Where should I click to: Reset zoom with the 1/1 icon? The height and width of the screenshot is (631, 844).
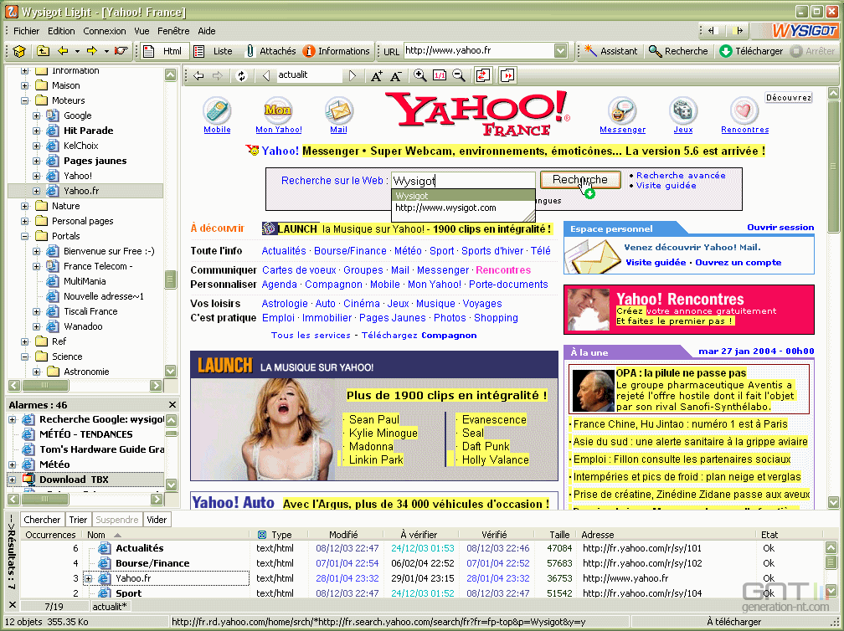tap(440, 76)
